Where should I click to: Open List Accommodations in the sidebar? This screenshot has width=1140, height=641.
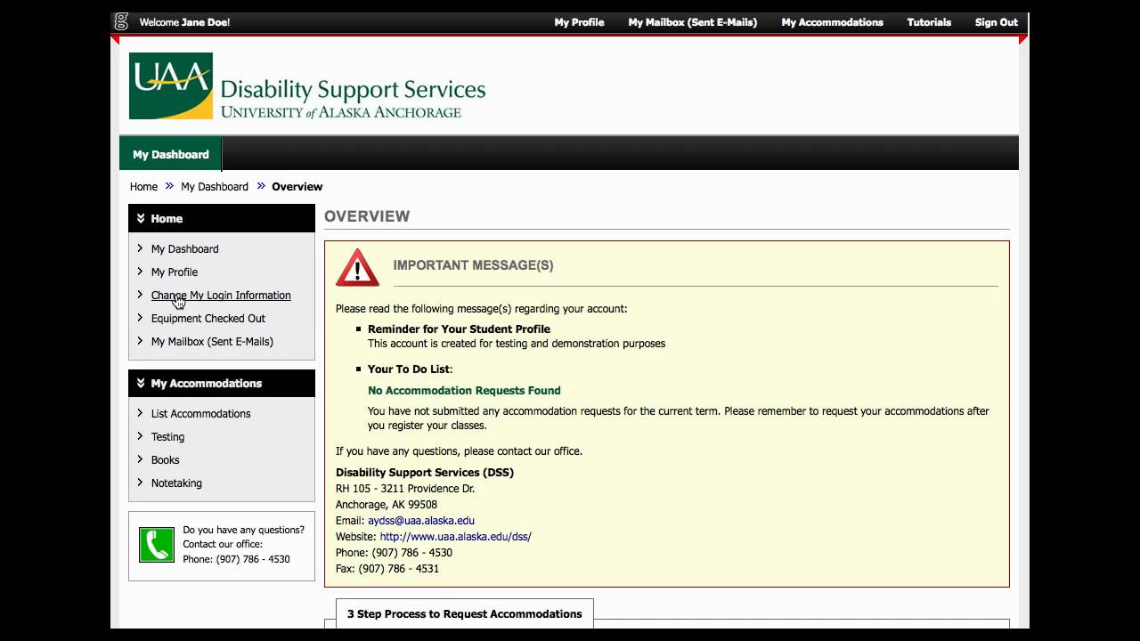point(200,413)
